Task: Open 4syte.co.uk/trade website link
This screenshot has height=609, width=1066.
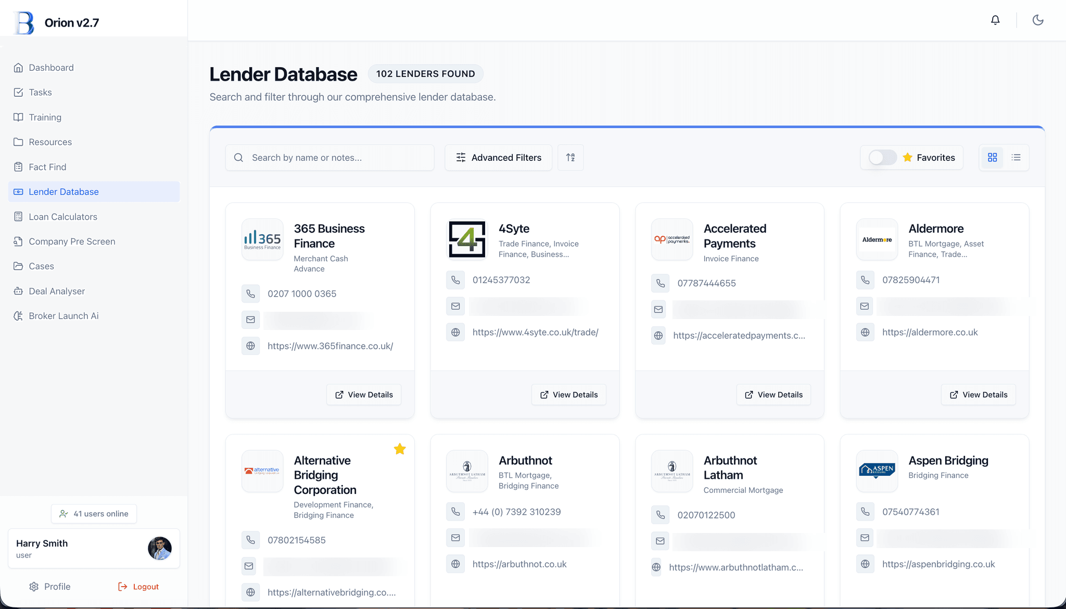Action: [x=535, y=332]
